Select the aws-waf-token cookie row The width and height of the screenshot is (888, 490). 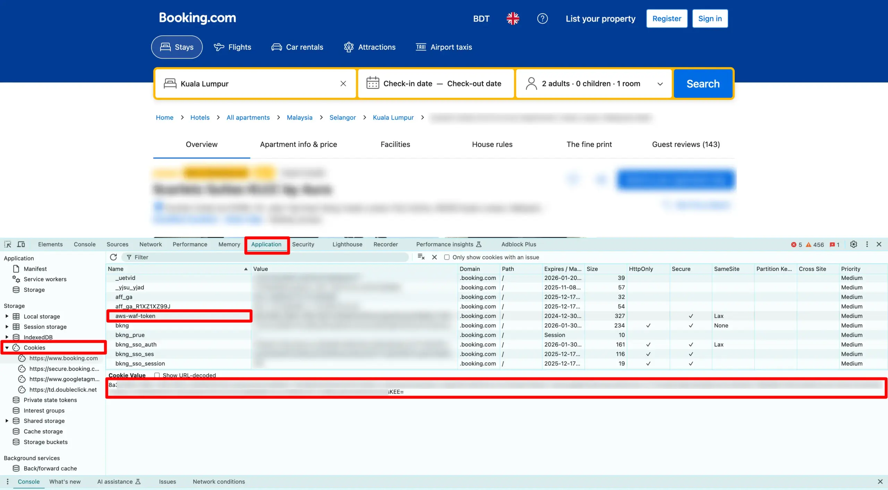[x=496, y=316]
